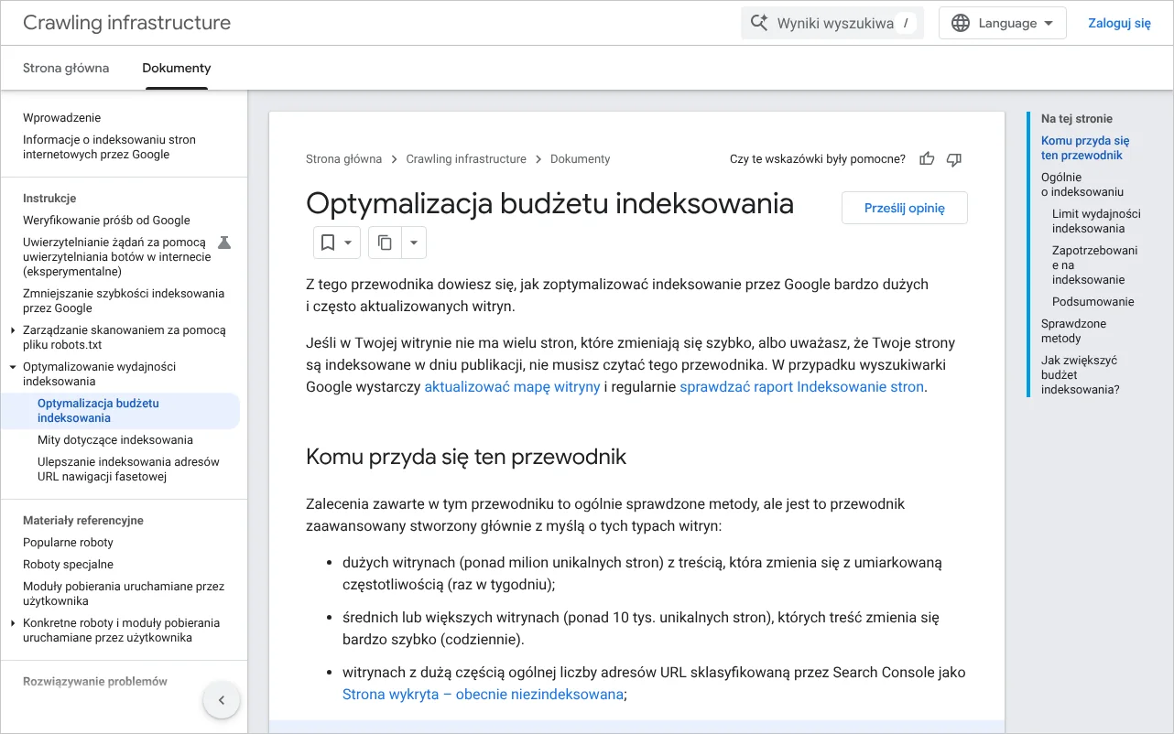Click the thumbs down not helpful icon
Screen dimensions: 1174x734
pos(954,159)
